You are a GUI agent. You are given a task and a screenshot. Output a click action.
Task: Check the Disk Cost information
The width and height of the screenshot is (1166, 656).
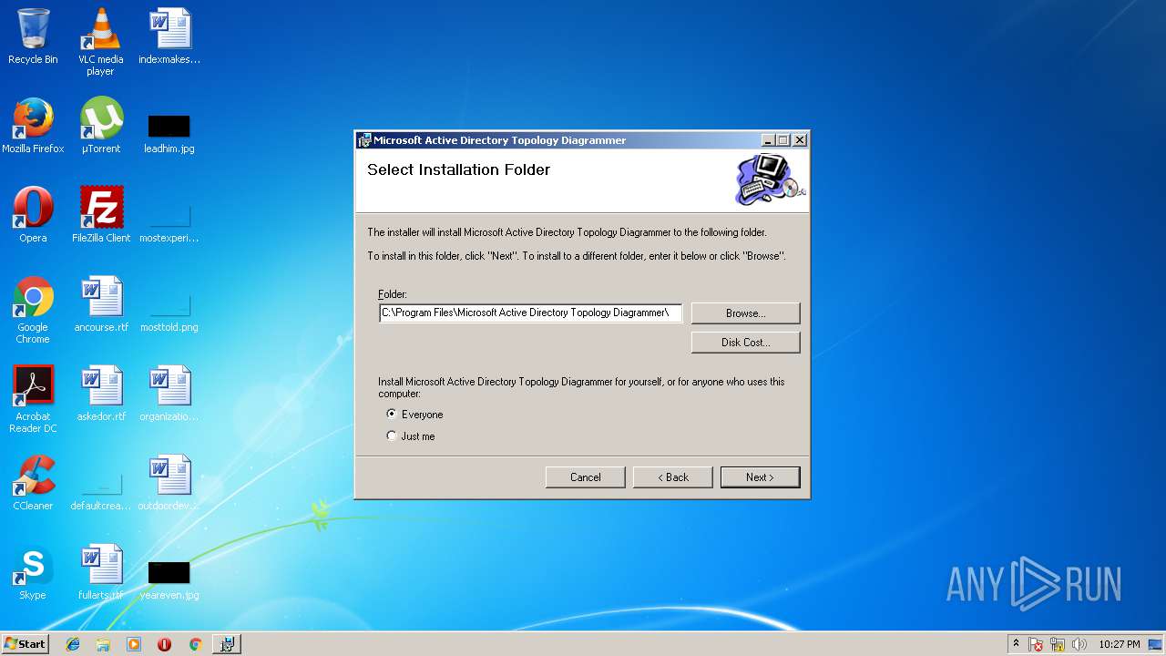745,343
